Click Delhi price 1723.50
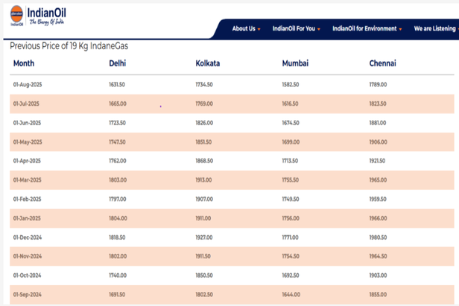 point(118,123)
